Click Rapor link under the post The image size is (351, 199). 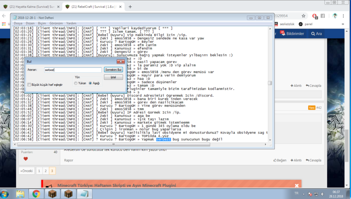click(68, 160)
